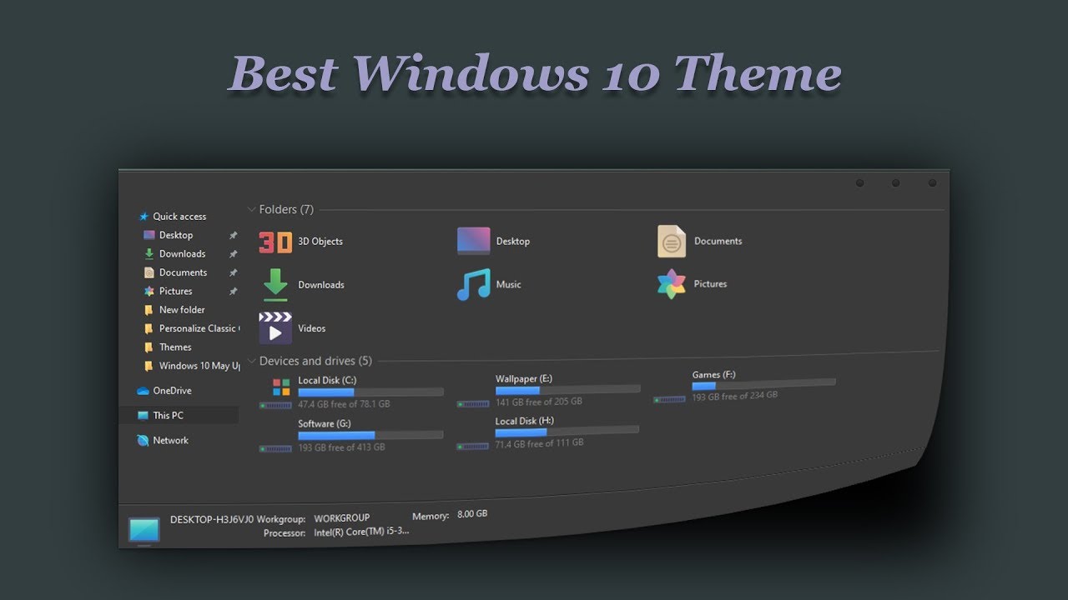
Task: Click the pin icon beside sidebar Pictures
Action: click(233, 292)
